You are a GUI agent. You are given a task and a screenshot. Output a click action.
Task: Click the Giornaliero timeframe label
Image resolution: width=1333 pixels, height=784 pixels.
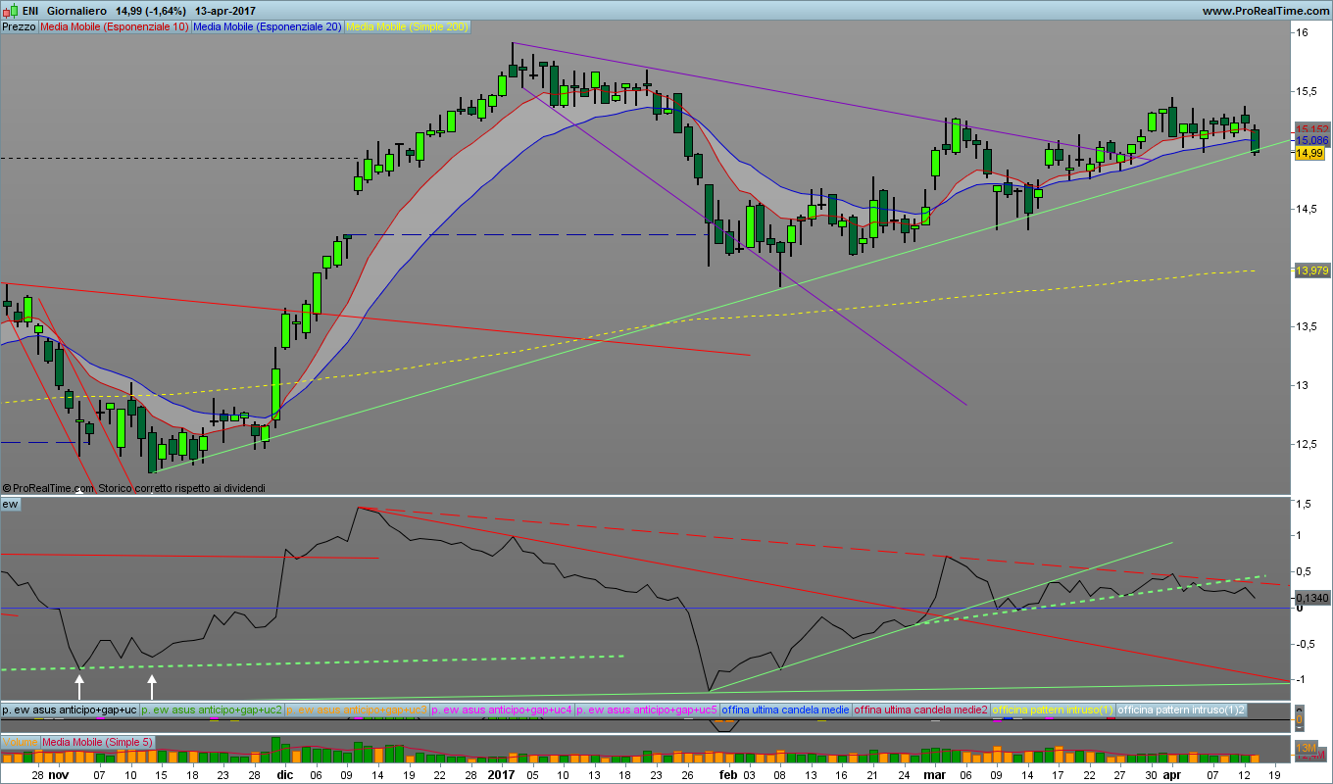click(77, 11)
